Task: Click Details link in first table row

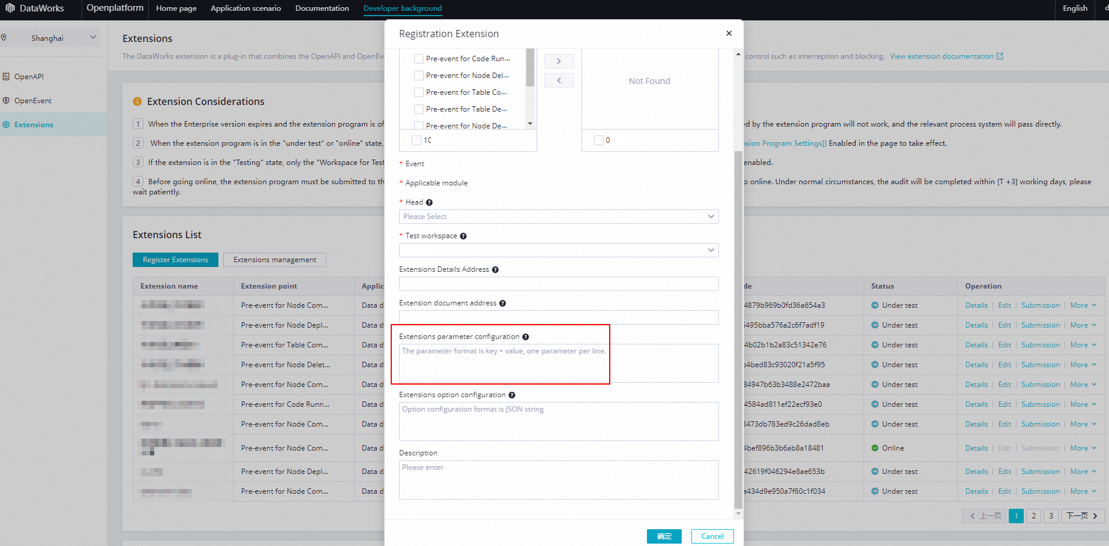Action: (976, 305)
